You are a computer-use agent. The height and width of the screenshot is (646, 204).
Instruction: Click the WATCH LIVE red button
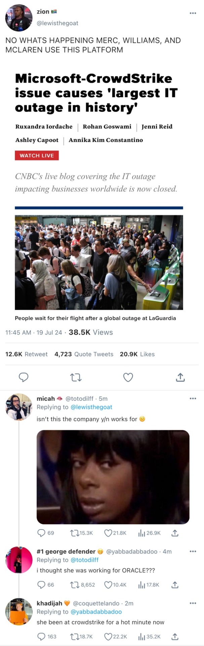pyautogui.click(x=37, y=155)
